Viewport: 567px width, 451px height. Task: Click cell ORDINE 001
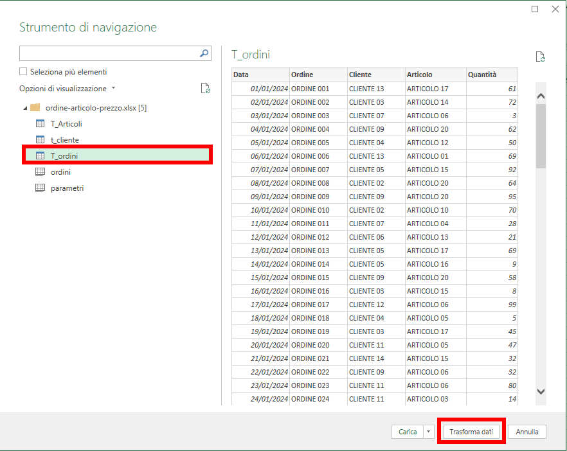(x=318, y=89)
